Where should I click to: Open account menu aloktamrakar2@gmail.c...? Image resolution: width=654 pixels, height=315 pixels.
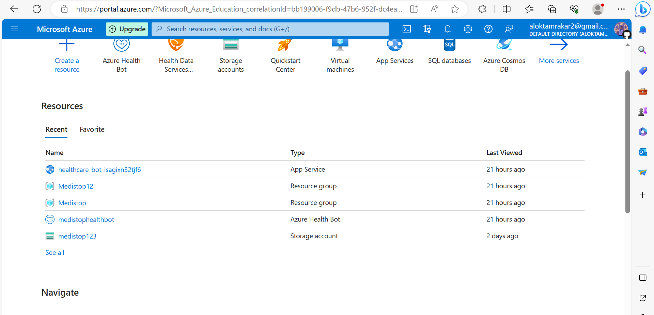[569, 29]
